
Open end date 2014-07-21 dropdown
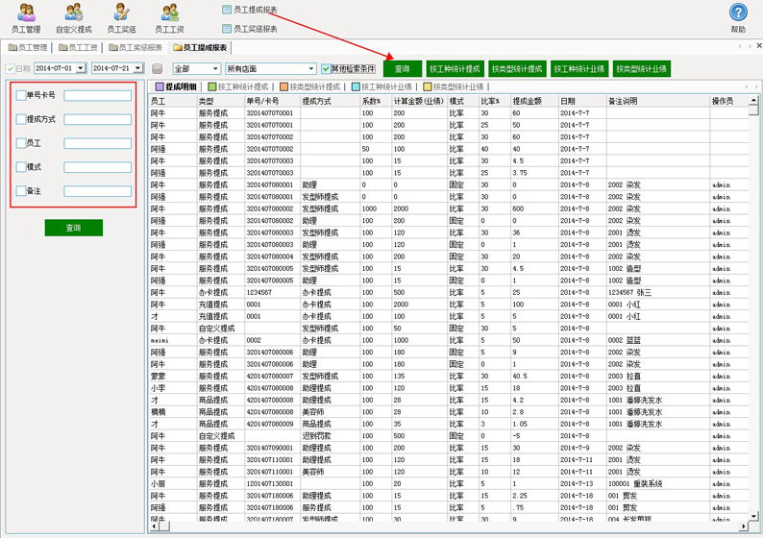point(138,68)
